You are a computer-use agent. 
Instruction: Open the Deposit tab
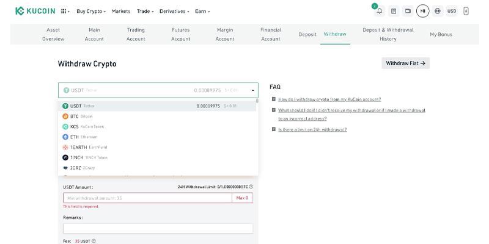tap(307, 34)
